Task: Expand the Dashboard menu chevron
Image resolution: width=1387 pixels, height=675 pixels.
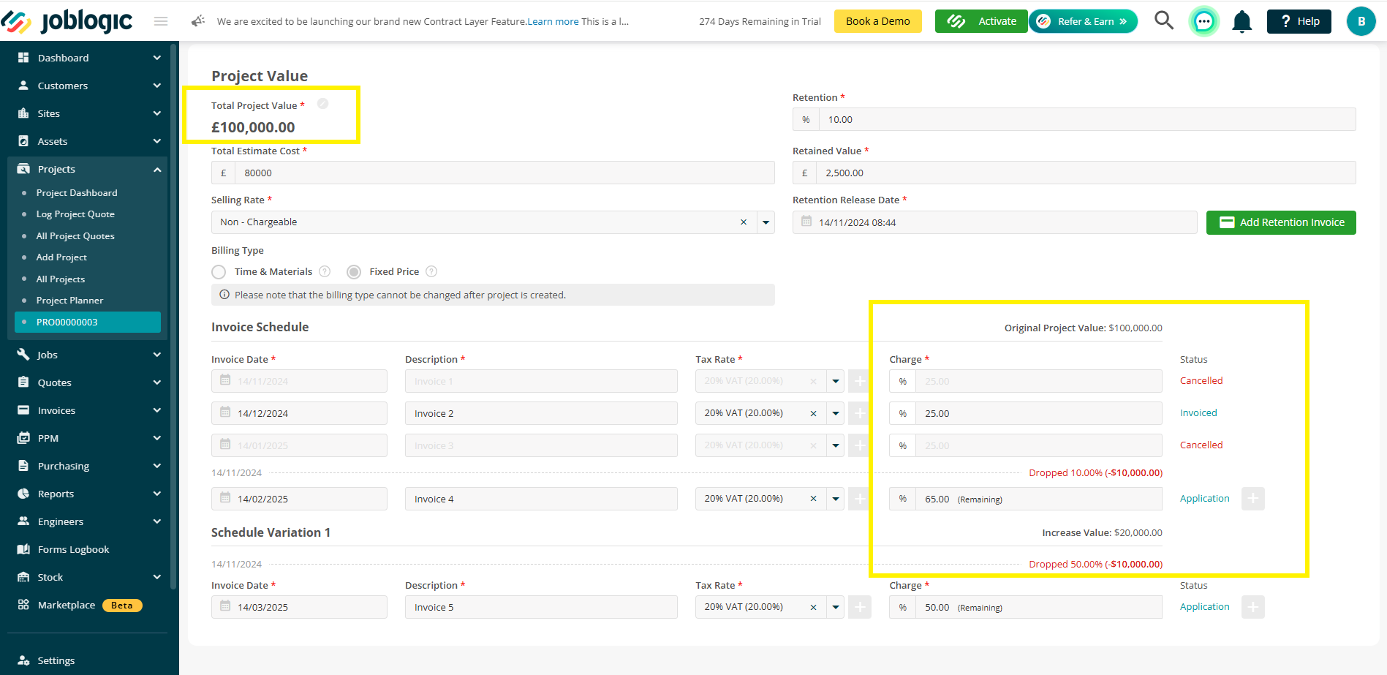Action: [x=156, y=58]
